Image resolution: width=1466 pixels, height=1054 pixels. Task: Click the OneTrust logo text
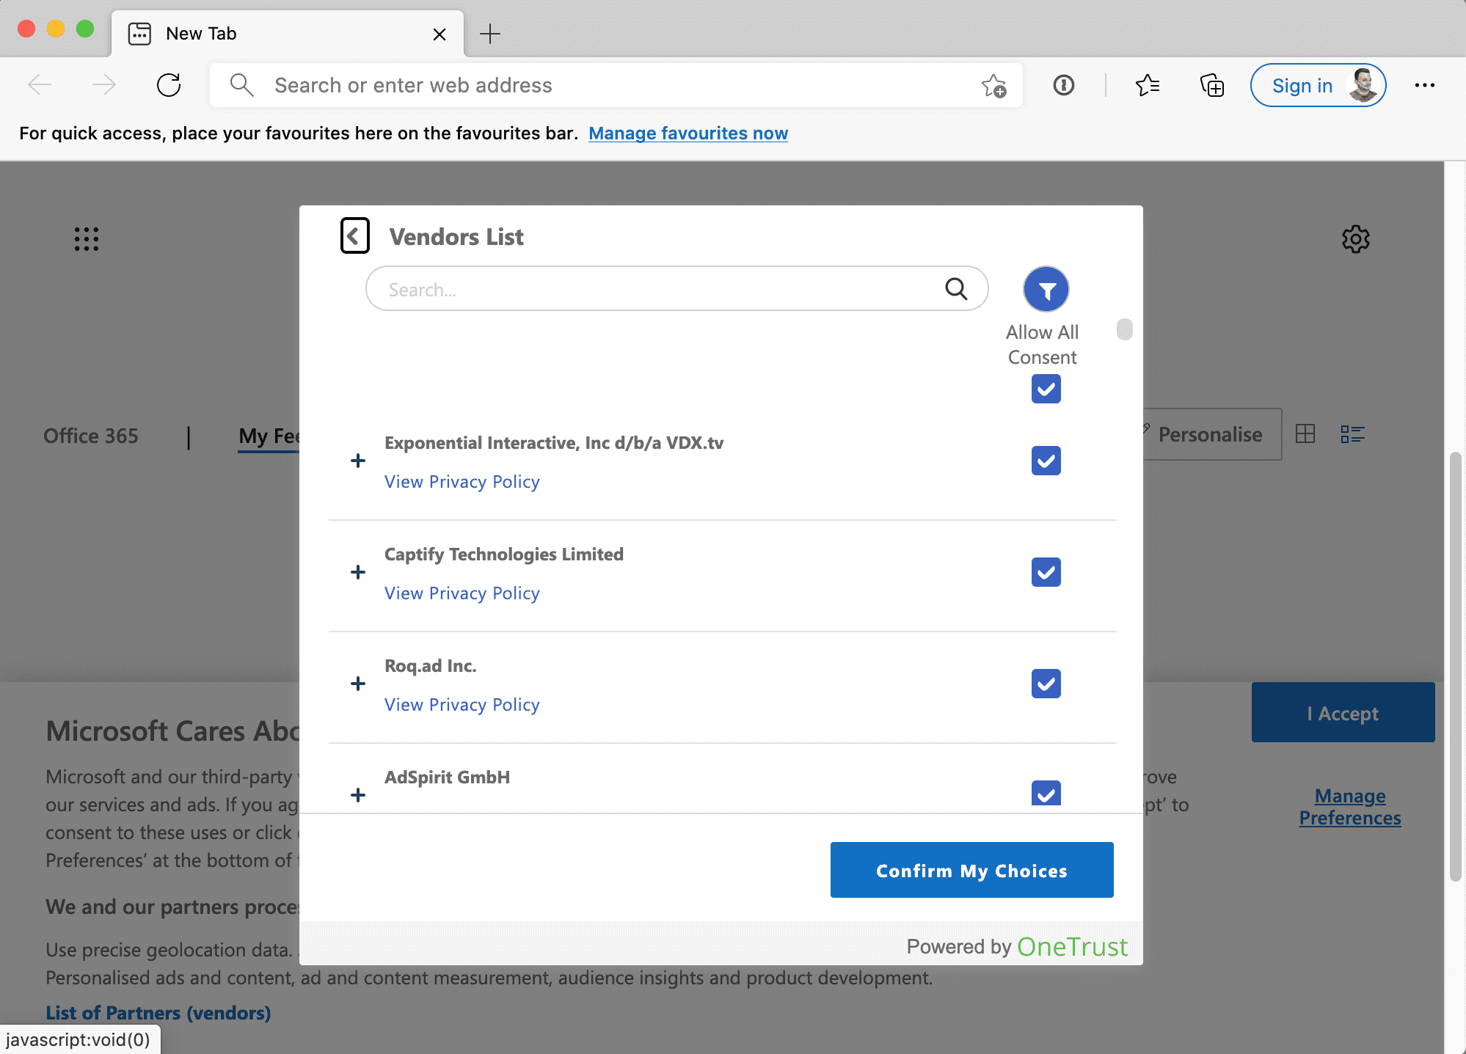pyautogui.click(x=1072, y=947)
